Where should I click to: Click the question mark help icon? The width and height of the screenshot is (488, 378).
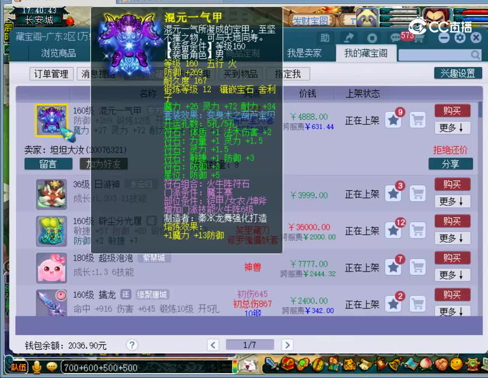click(132, 345)
